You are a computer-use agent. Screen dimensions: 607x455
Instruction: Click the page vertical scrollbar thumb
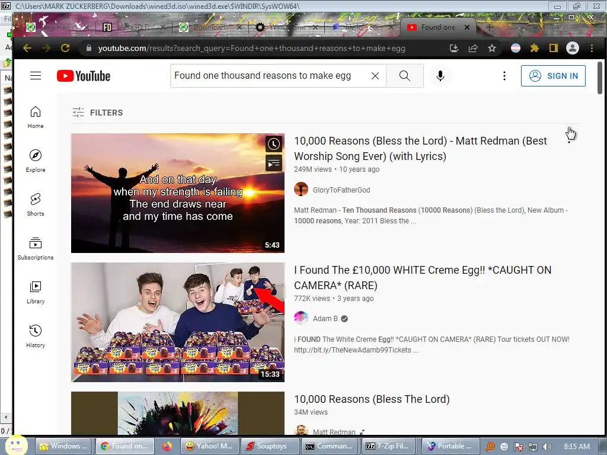point(600,78)
